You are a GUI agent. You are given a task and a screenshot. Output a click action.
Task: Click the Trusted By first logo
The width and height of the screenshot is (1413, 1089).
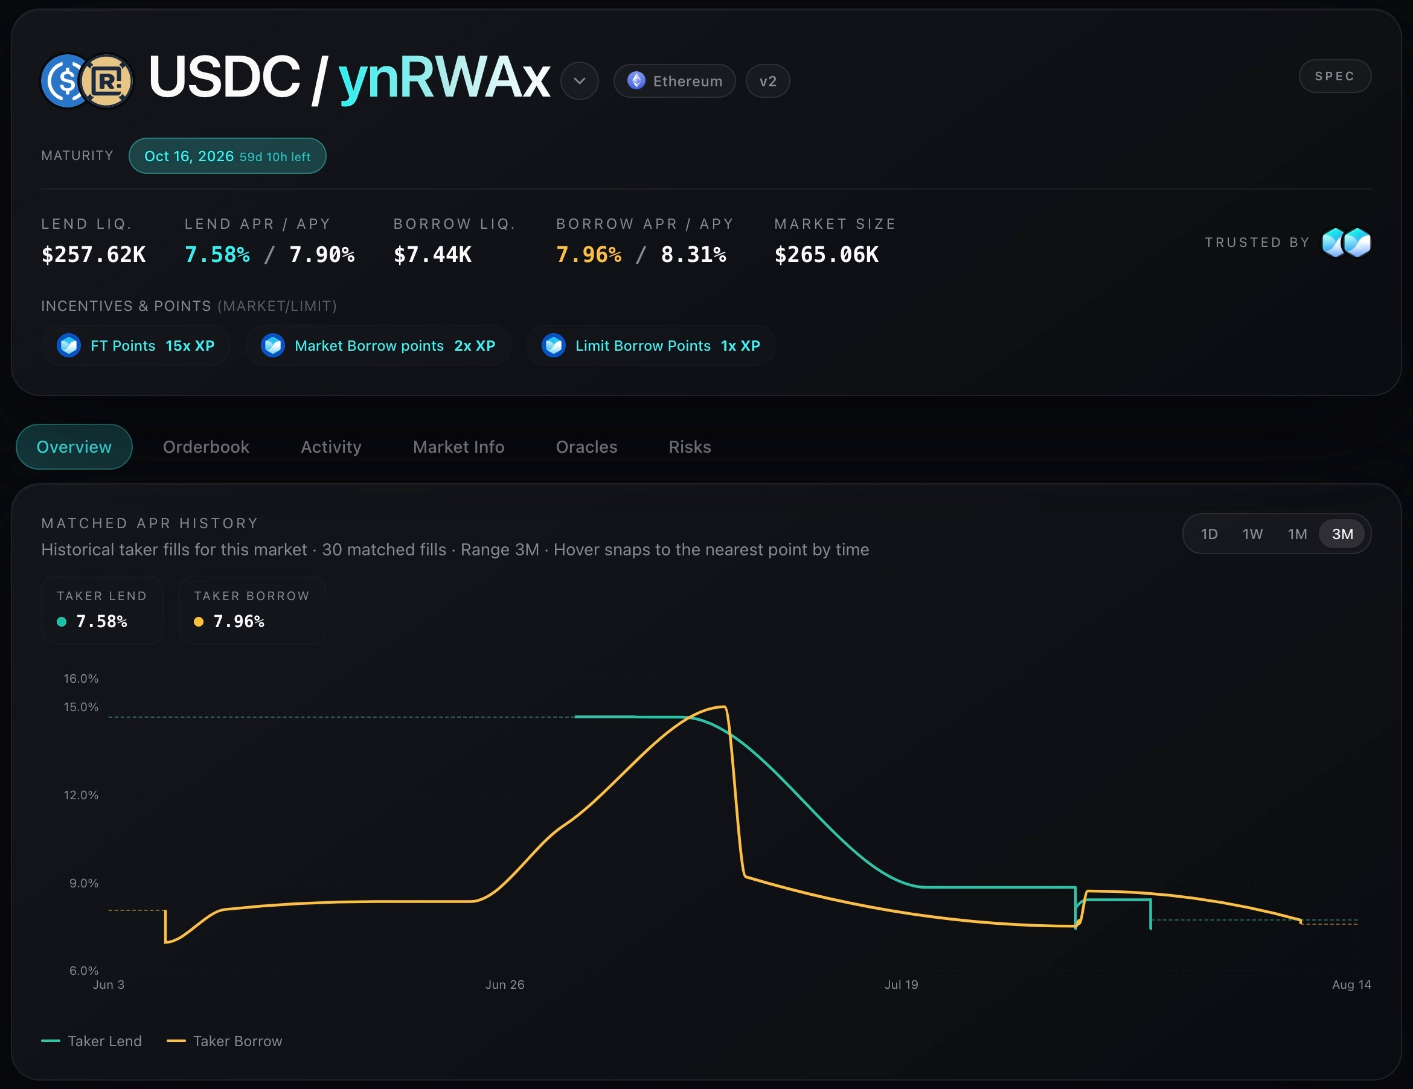point(1334,243)
